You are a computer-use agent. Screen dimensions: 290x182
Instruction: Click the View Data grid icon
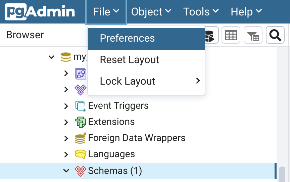[x=231, y=35]
